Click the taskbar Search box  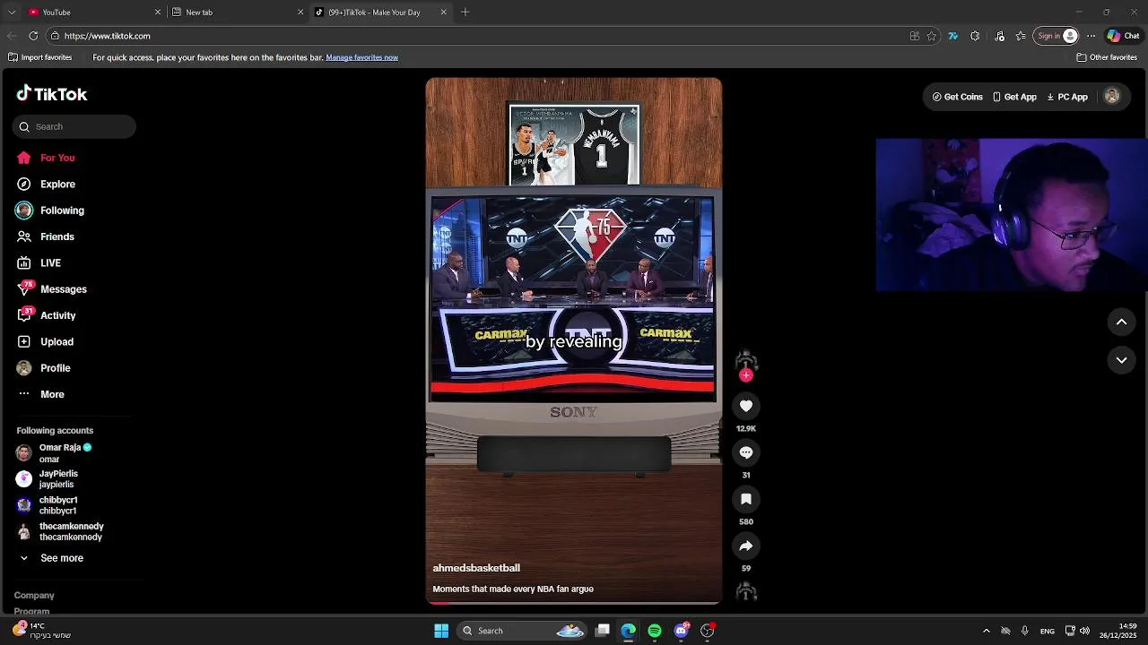[520, 631]
